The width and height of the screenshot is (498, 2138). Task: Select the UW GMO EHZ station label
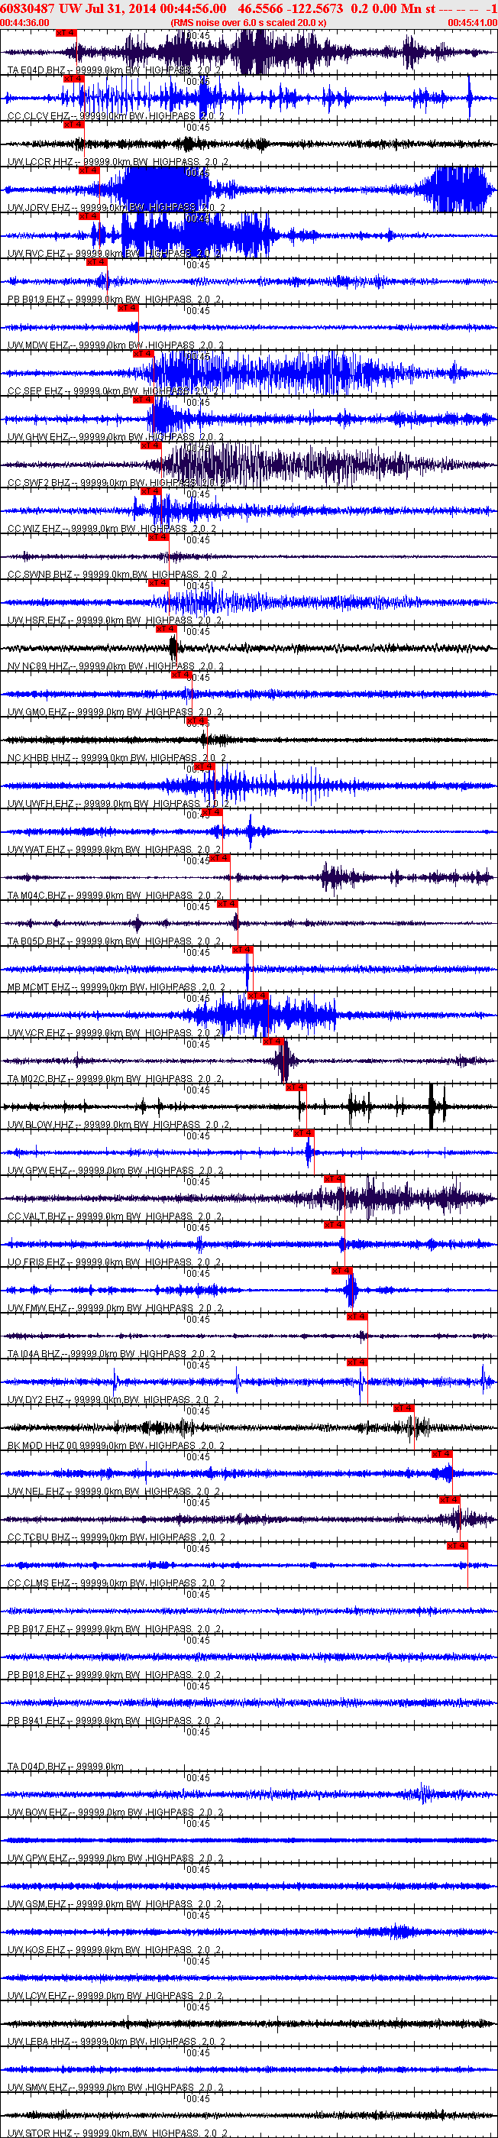click(115, 712)
